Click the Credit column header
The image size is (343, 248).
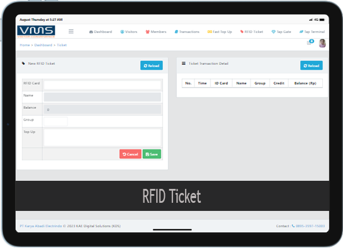pyautogui.click(x=279, y=83)
